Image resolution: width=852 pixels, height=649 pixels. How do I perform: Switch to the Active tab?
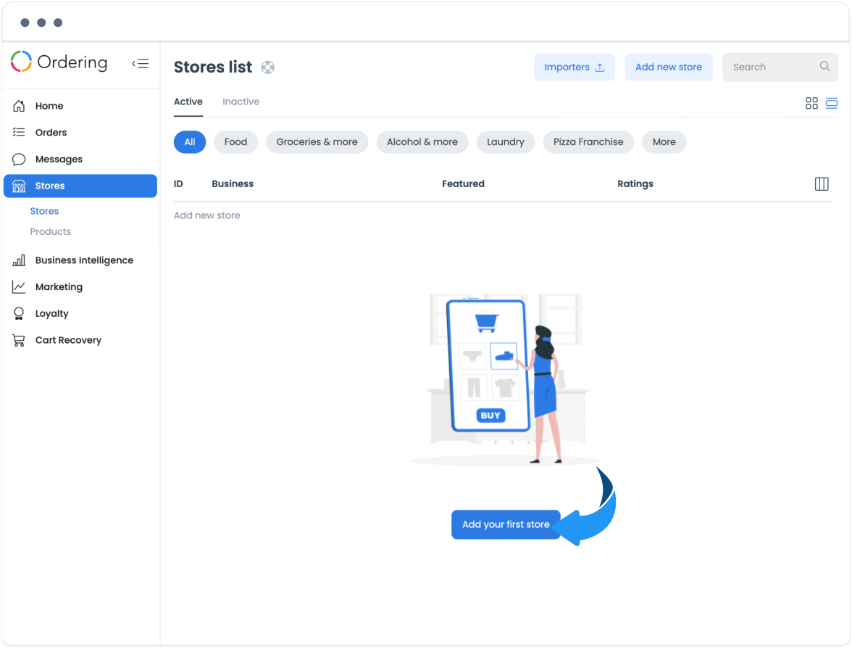click(188, 102)
